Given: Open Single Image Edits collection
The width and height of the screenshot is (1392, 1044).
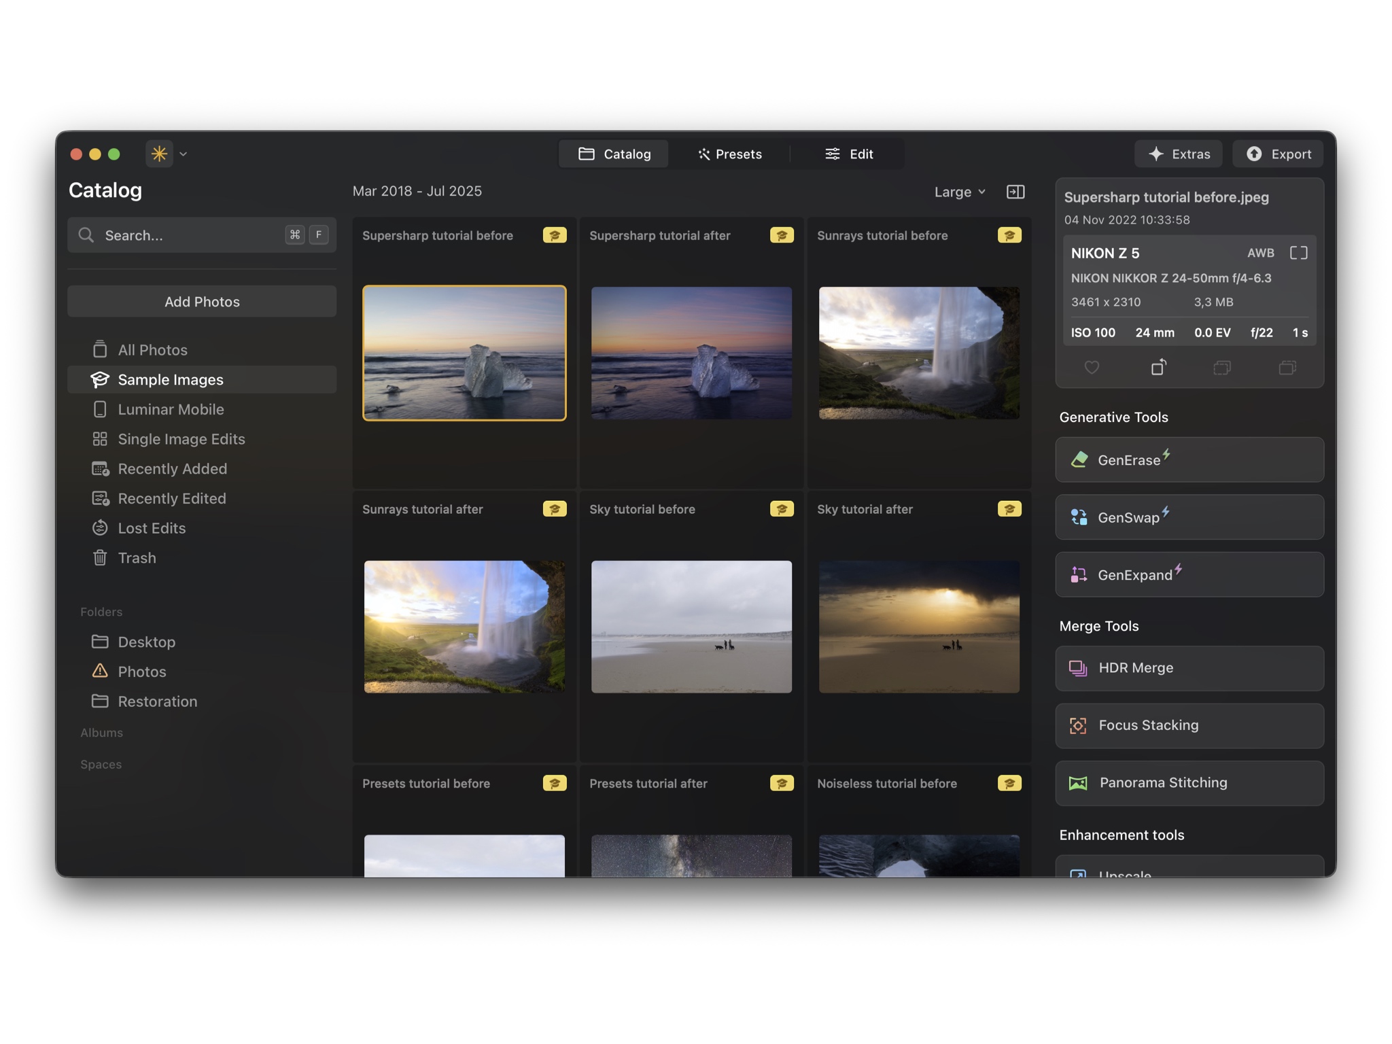Looking at the screenshot, I should click(202, 439).
